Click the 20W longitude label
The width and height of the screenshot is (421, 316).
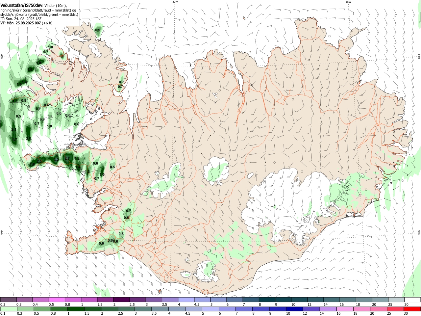click(175, 2)
